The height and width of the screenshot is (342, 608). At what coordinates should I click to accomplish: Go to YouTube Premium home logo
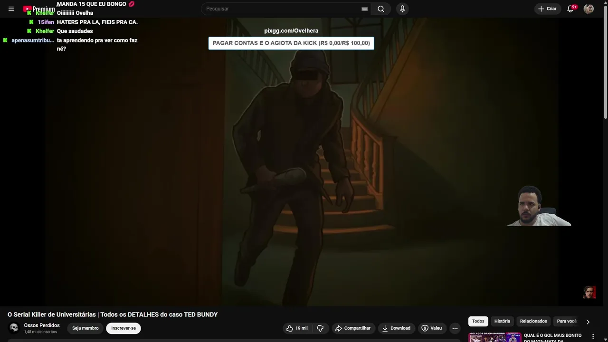(x=39, y=9)
